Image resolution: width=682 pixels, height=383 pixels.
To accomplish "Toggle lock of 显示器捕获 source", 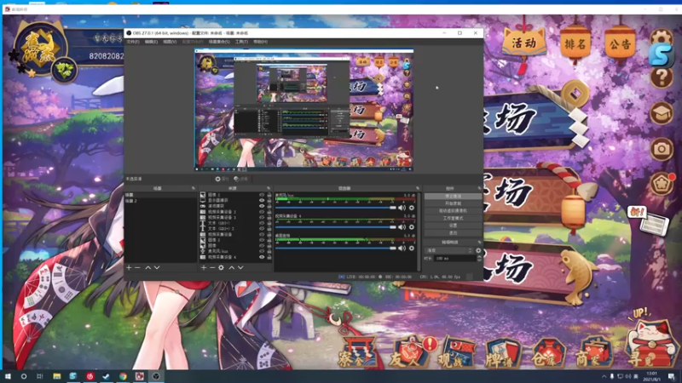I will point(269,200).
